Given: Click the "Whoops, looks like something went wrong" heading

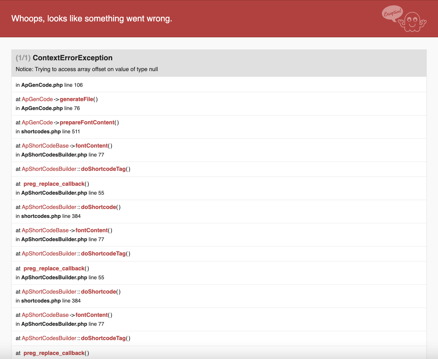Looking at the screenshot, I should tap(92, 18).
